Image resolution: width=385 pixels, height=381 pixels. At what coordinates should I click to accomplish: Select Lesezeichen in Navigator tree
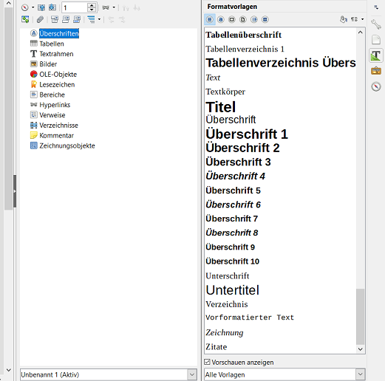tap(57, 84)
